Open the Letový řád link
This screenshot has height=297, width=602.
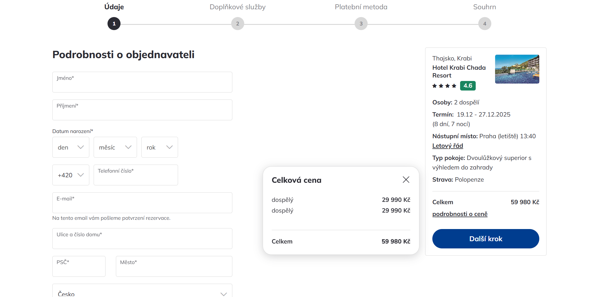[447, 146]
